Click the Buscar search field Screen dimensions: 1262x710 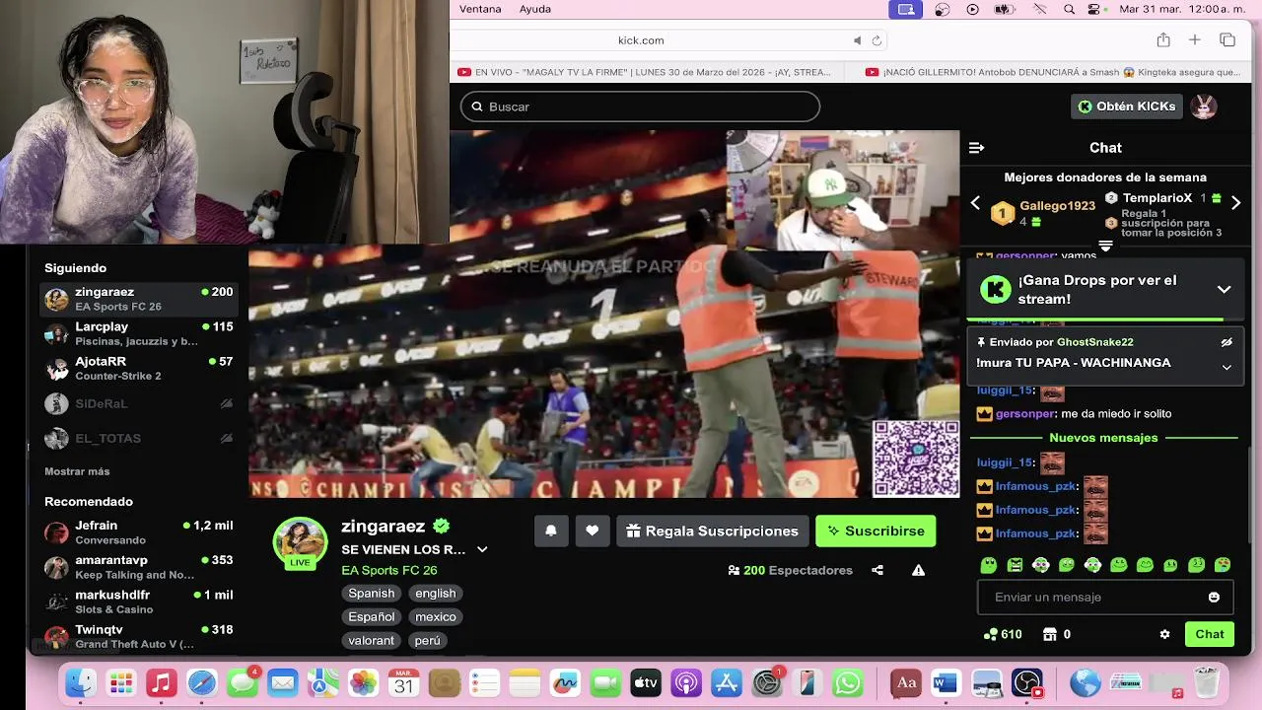pos(640,106)
